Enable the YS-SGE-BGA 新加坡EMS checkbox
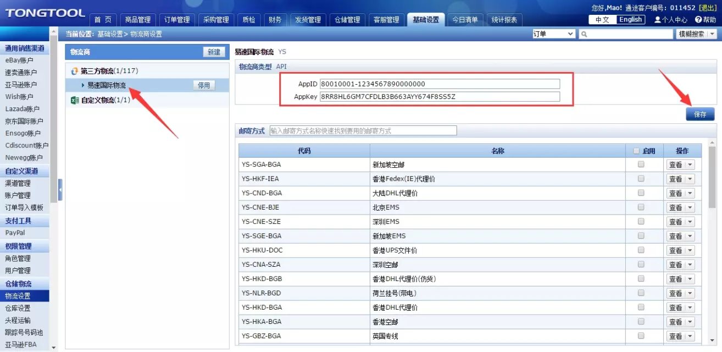Viewport: 722px width, 352px height. tap(641, 236)
